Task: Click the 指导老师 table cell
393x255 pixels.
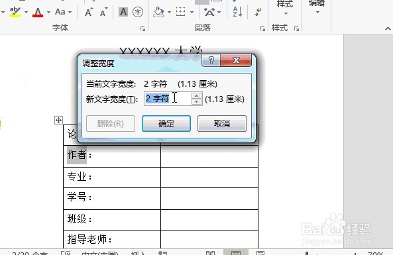Action: pyautogui.click(x=112, y=239)
